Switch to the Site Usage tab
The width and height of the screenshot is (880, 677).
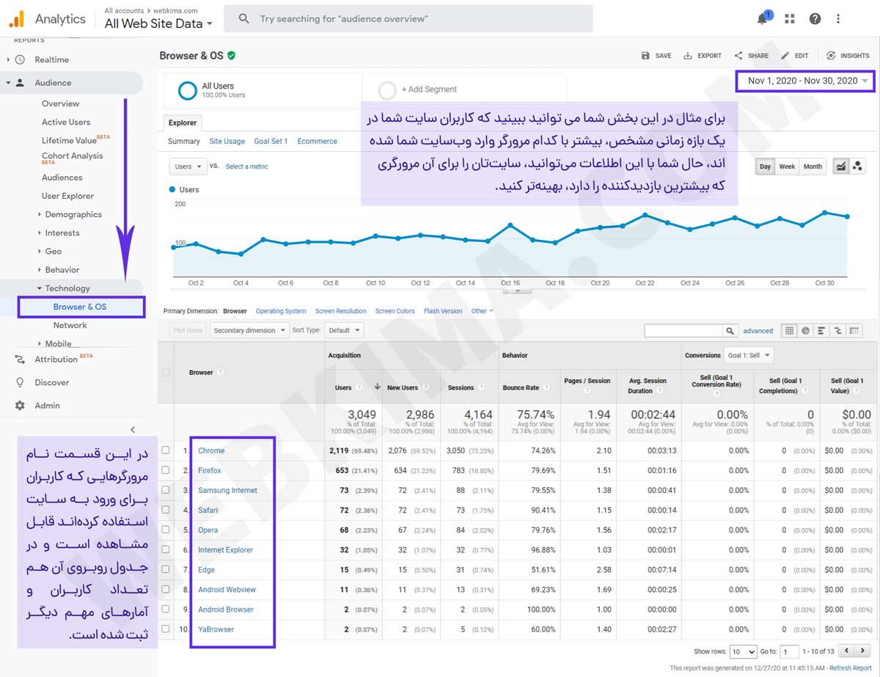[x=227, y=141]
